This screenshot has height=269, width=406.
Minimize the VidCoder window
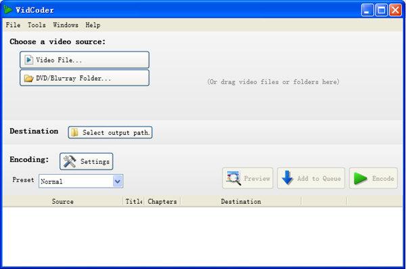367,10
